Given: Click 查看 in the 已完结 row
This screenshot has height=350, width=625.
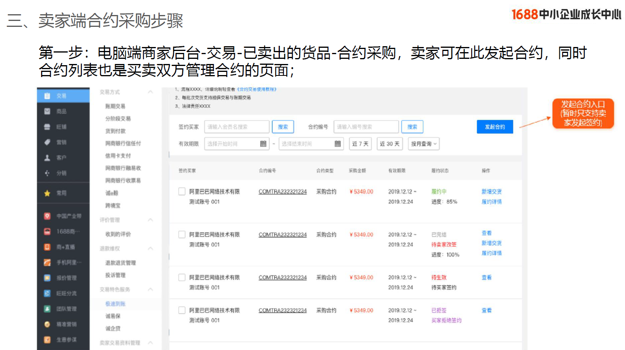Looking at the screenshot, I should tap(487, 233).
